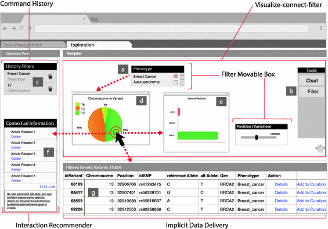The image size is (328, 229).
Task: Close the browser tab with the x
Action: (x=84, y=19)
